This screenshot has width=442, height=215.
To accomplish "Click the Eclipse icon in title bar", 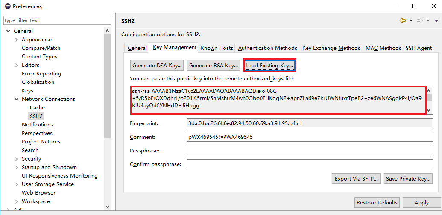I will click(x=7, y=6).
